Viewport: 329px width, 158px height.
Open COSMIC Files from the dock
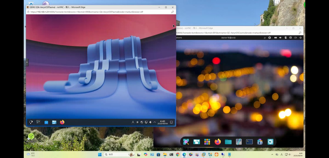tap(228, 142)
